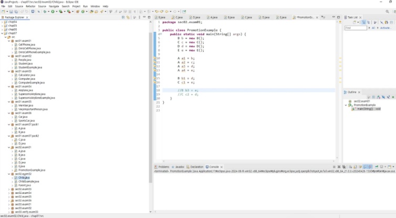Click the Coverage launch icon
This screenshot has width=396, height=218.
click(x=61, y=12)
